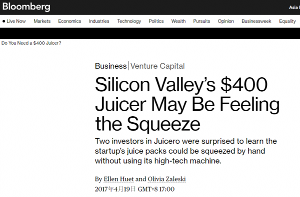Screen dimensions: 300x197
Task: Go to the Industries menu item
Action: (x=99, y=21)
